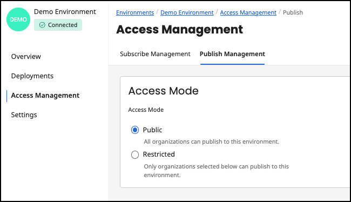Click the Connected status checkmark icon
This screenshot has width=351, height=202.
(42, 25)
